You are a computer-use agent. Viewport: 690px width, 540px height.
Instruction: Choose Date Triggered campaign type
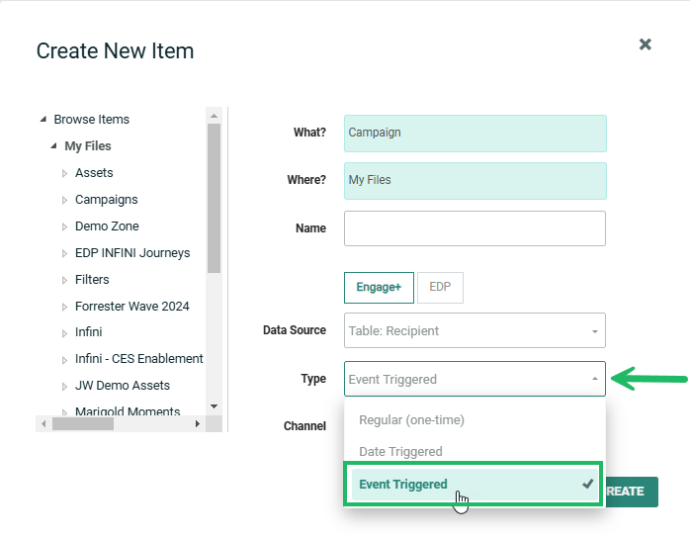400,452
